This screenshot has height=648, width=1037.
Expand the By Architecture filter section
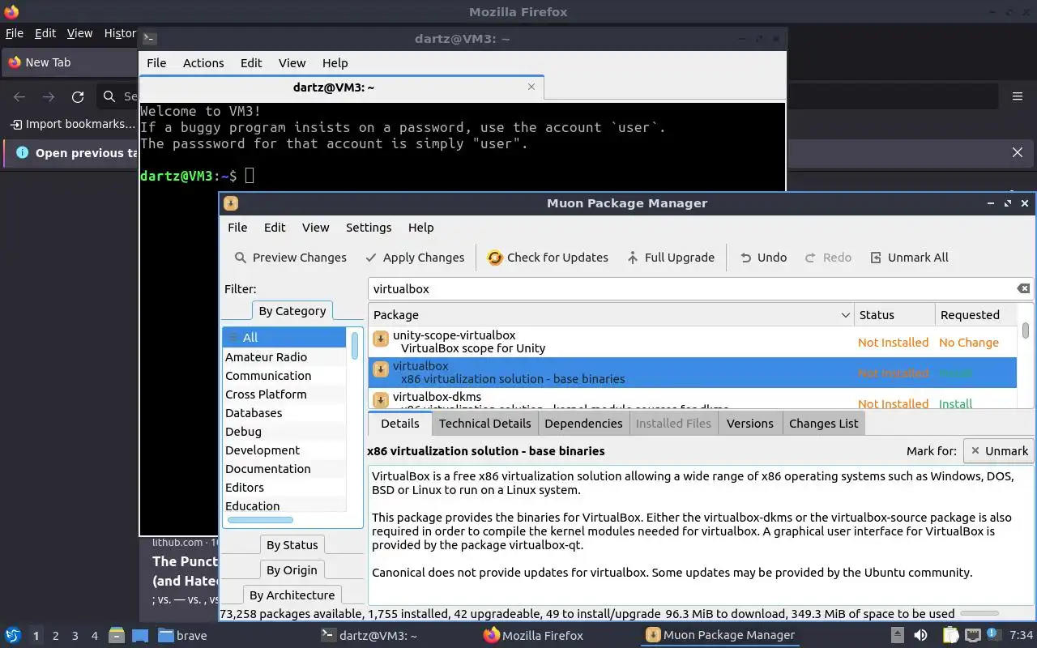coord(292,595)
